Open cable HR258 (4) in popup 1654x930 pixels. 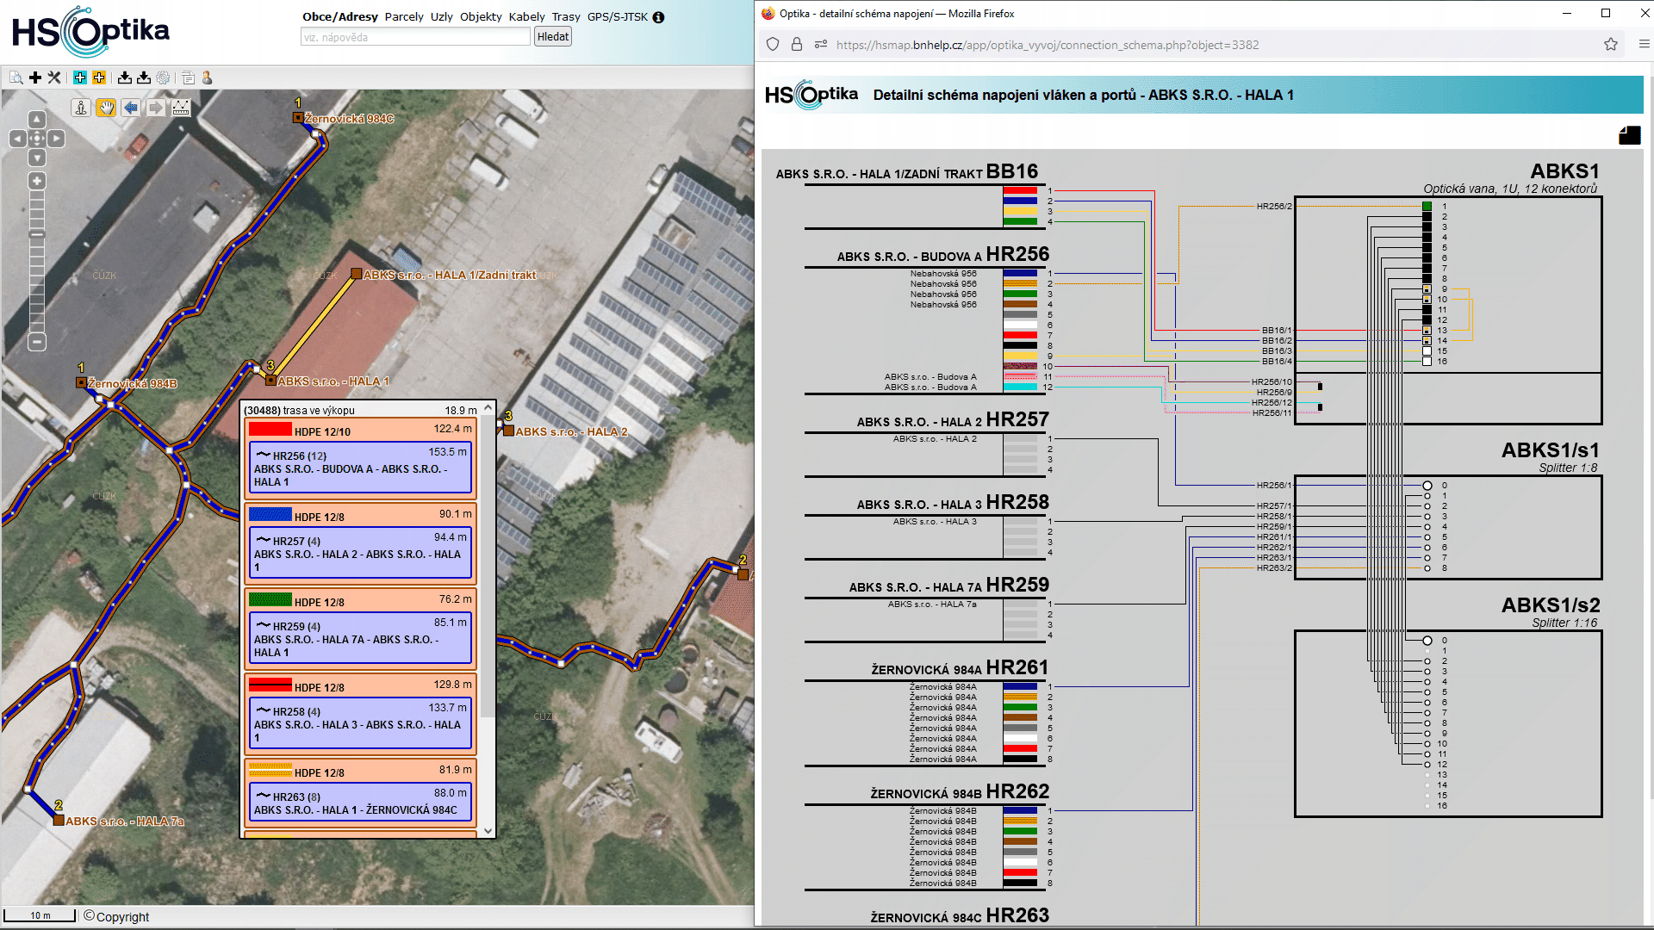click(361, 724)
